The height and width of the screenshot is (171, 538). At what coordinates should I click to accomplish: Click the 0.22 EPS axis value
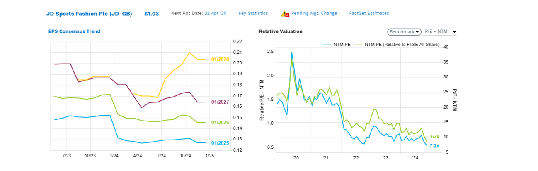[x=238, y=42]
